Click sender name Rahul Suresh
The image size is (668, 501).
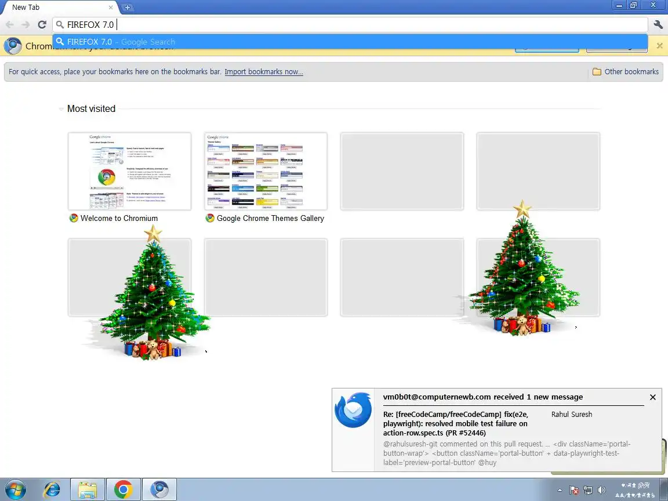pyautogui.click(x=571, y=414)
